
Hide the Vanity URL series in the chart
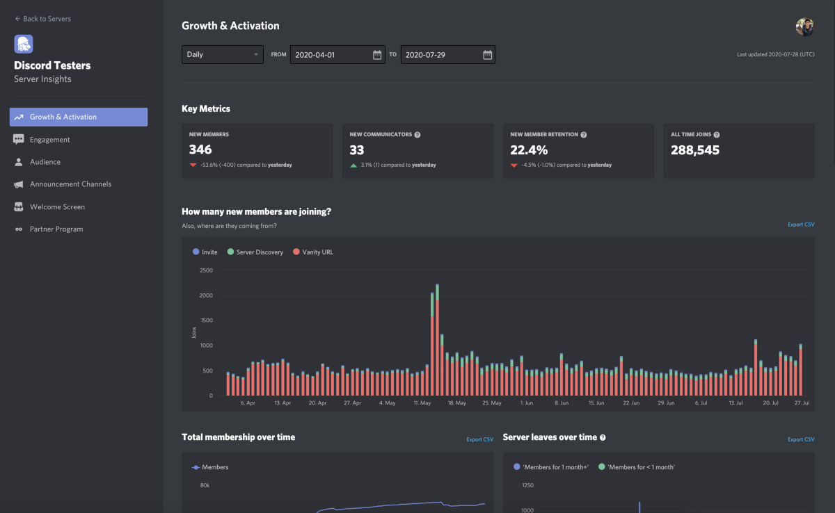click(x=313, y=252)
